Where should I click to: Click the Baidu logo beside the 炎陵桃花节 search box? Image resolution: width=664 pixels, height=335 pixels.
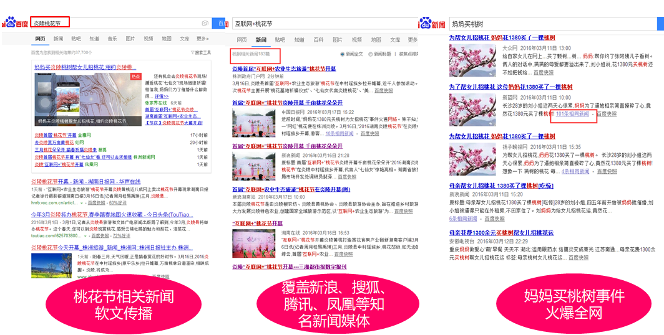(x=15, y=23)
